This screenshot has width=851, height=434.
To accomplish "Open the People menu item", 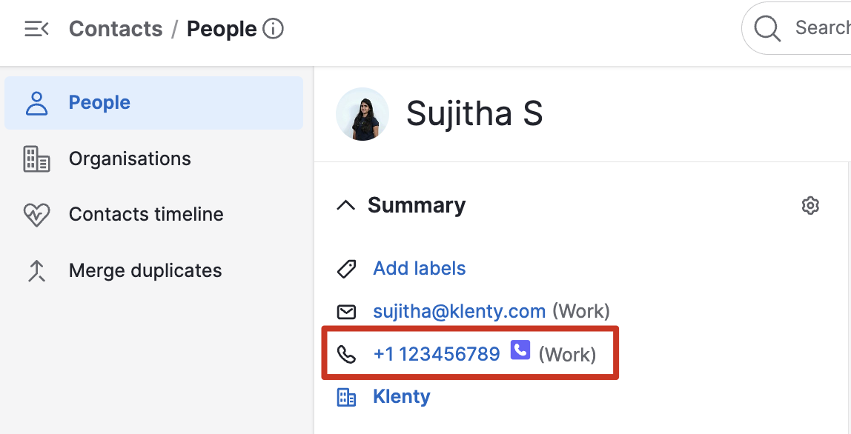I will pos(99,102).
